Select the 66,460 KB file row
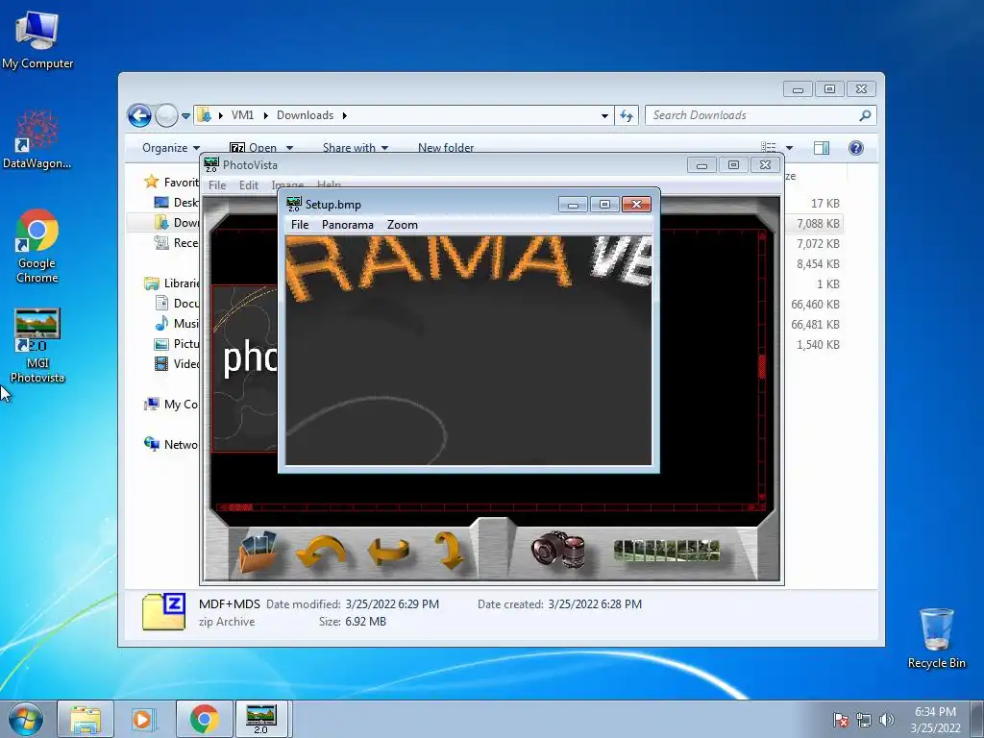This screenshot has width=984, height=738. (x=815, y=305)
